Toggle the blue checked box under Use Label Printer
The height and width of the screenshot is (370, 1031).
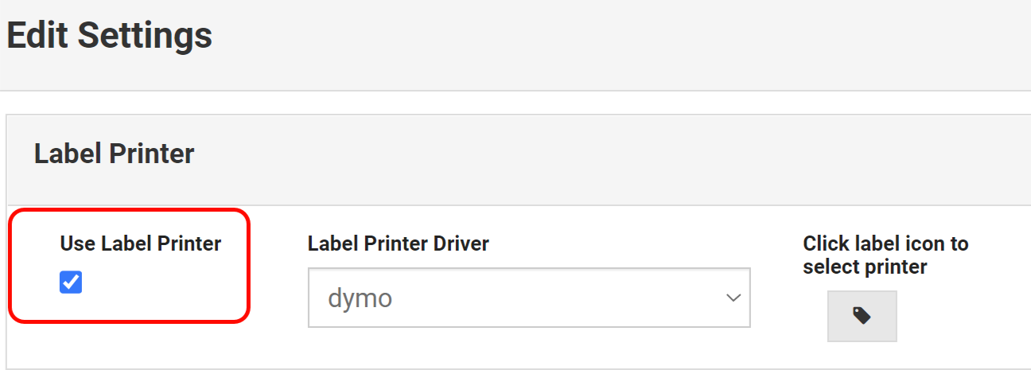(x=71, y=282)
